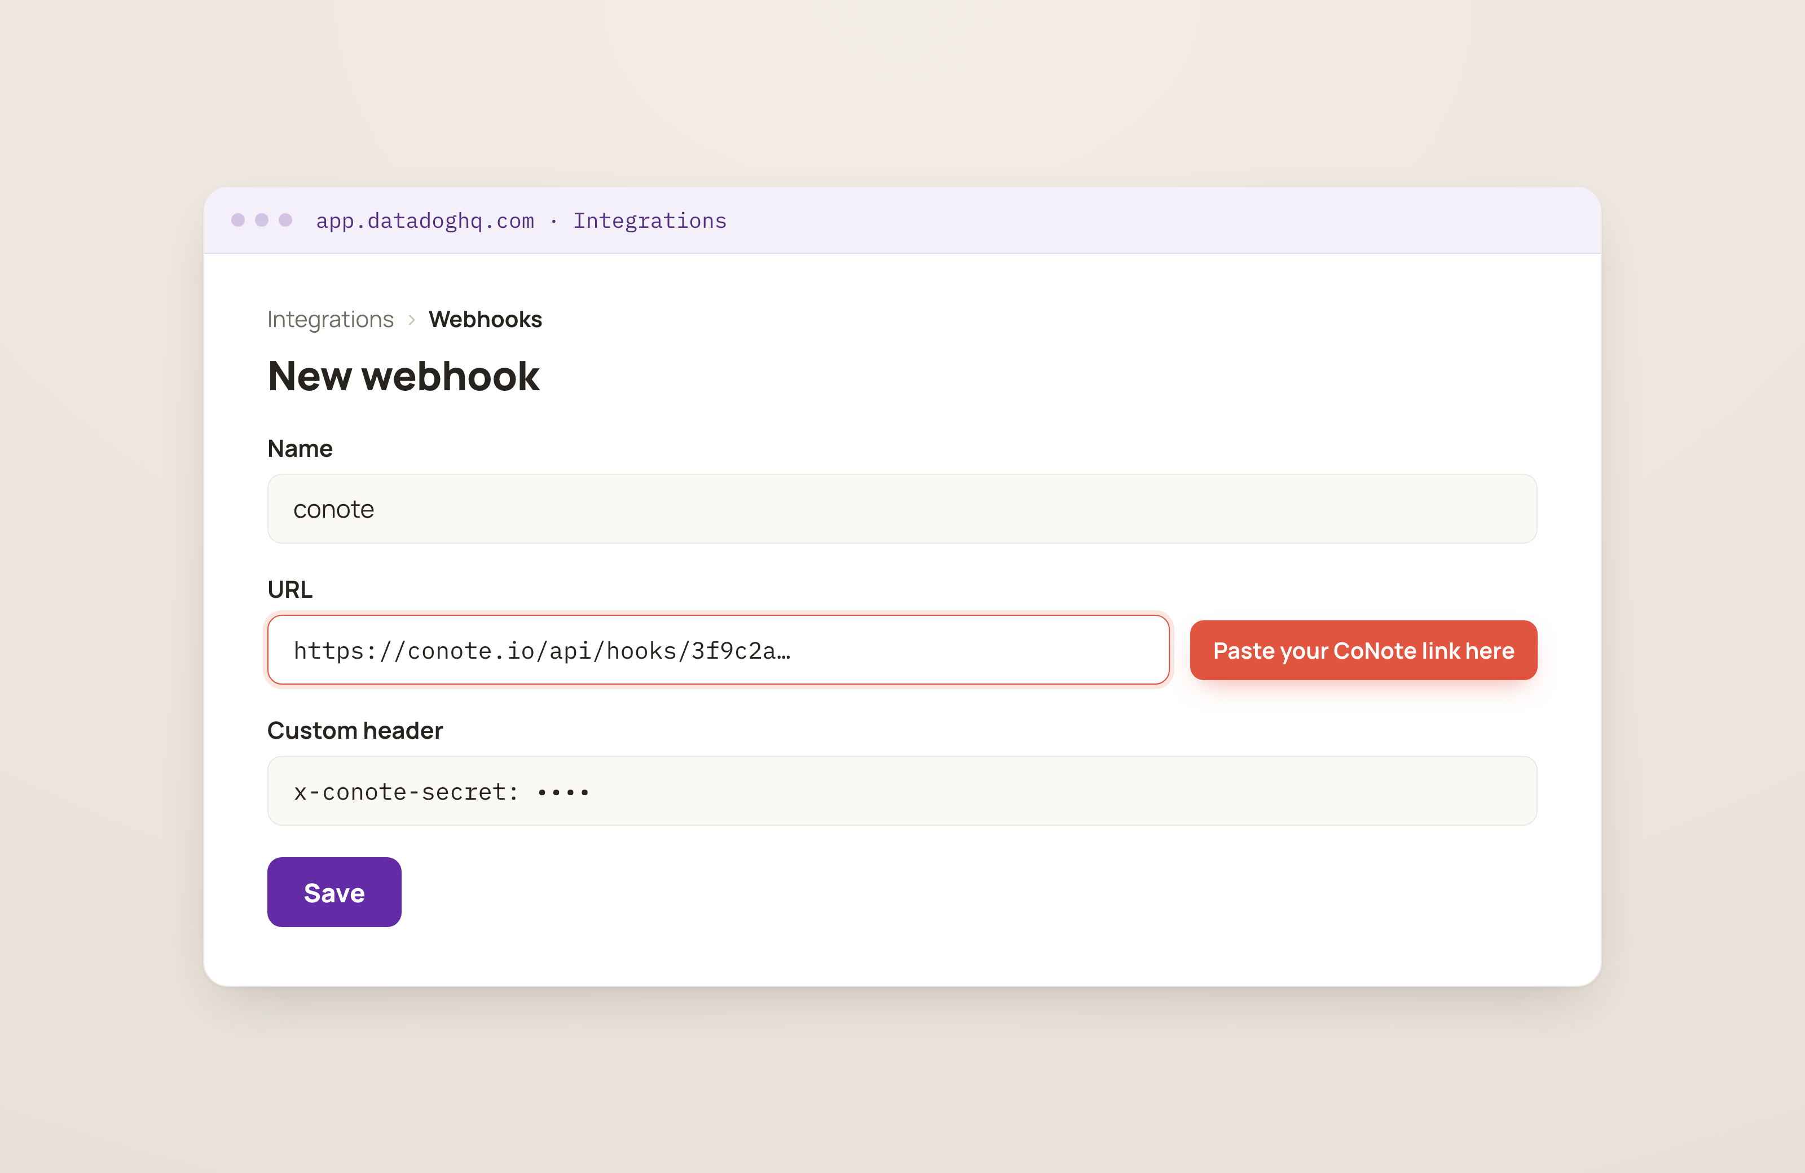Click the third window control dot
Image resolution: width=1805 pixels, height=1173 pixels.
click(x=286, y=220)
